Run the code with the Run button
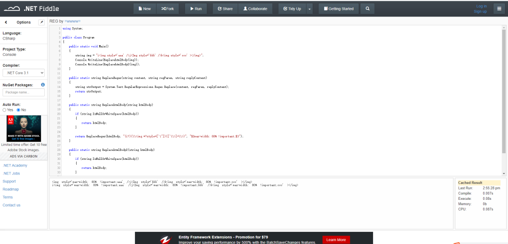Screen dimensions: 508x244 click(196, 8)
